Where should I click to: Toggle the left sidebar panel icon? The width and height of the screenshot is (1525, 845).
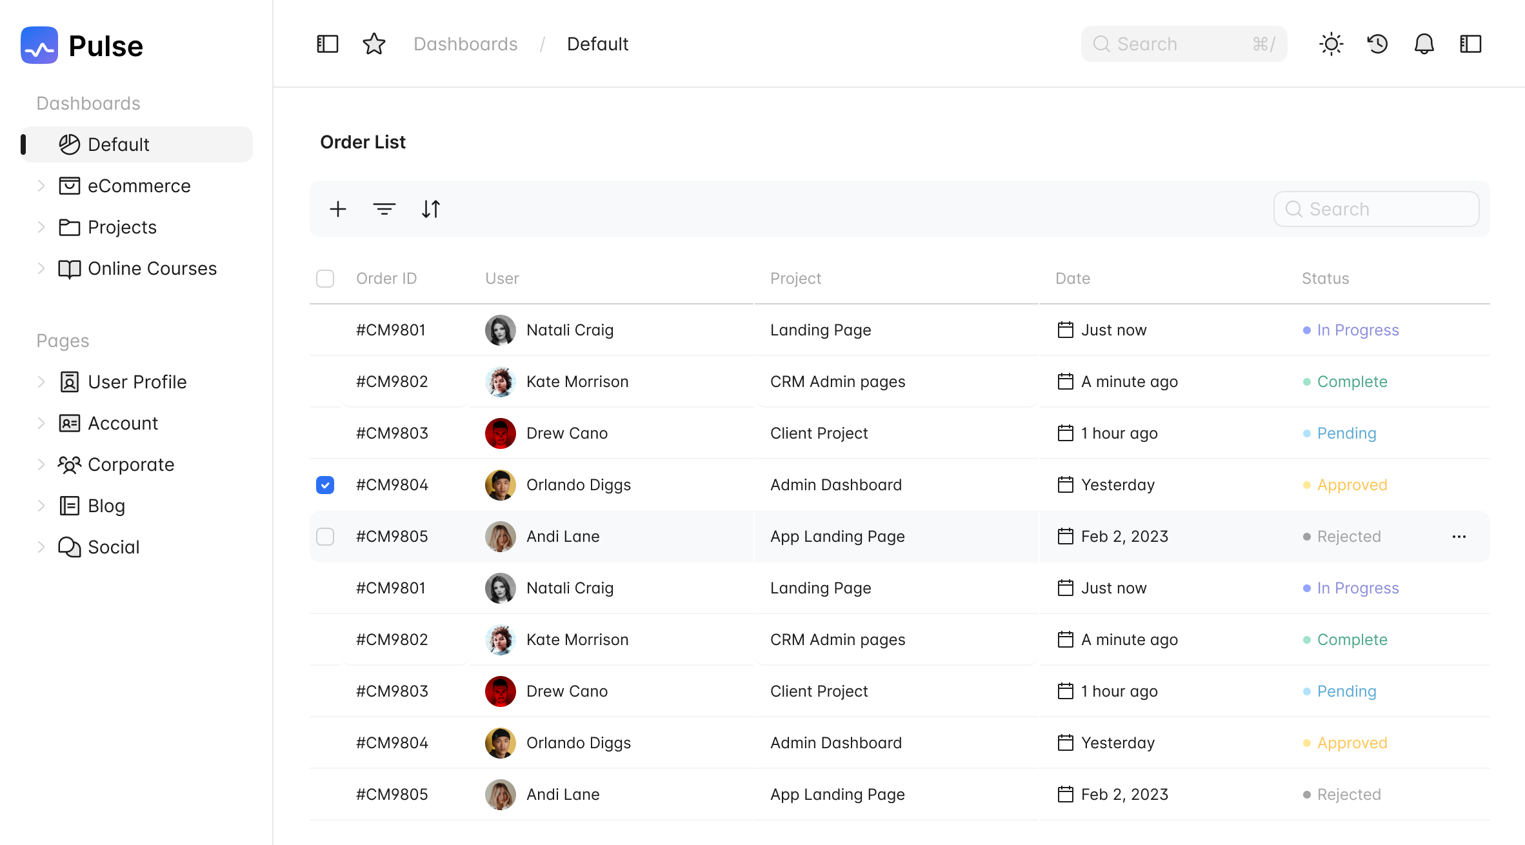click(327, 44)
